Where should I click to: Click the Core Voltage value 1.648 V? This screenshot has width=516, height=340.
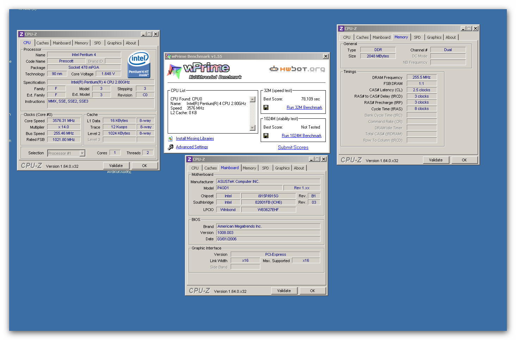point(108,74)
